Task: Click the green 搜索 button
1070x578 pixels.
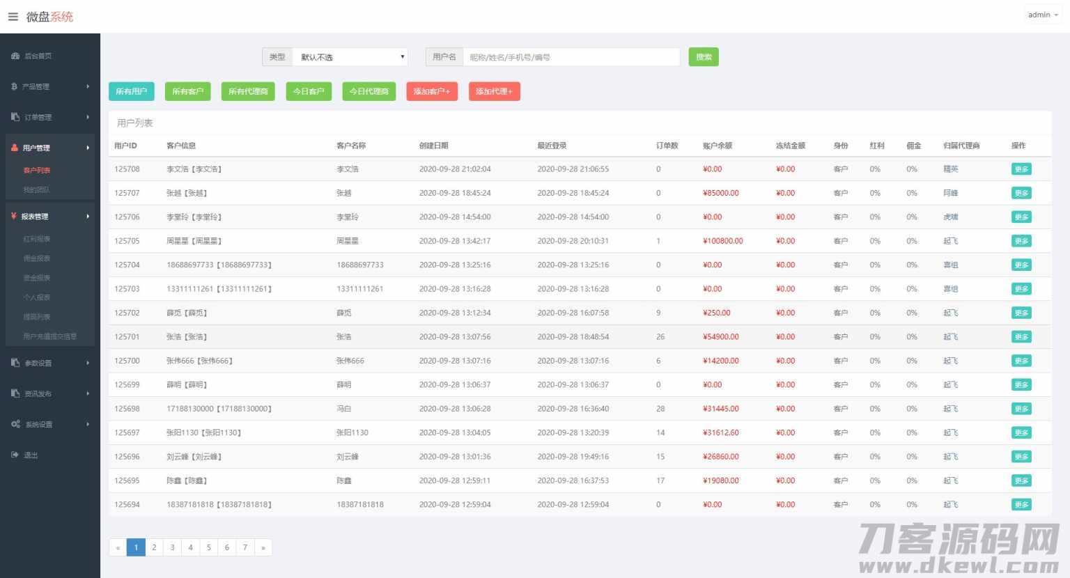Action: pos(704,57)
